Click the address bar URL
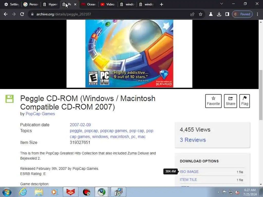Viewport: 263px width, 197px height. click(64, 14)
